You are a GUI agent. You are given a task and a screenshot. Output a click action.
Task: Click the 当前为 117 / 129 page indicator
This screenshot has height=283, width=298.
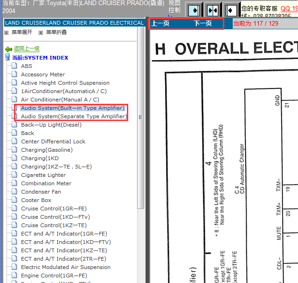(256, 23)
